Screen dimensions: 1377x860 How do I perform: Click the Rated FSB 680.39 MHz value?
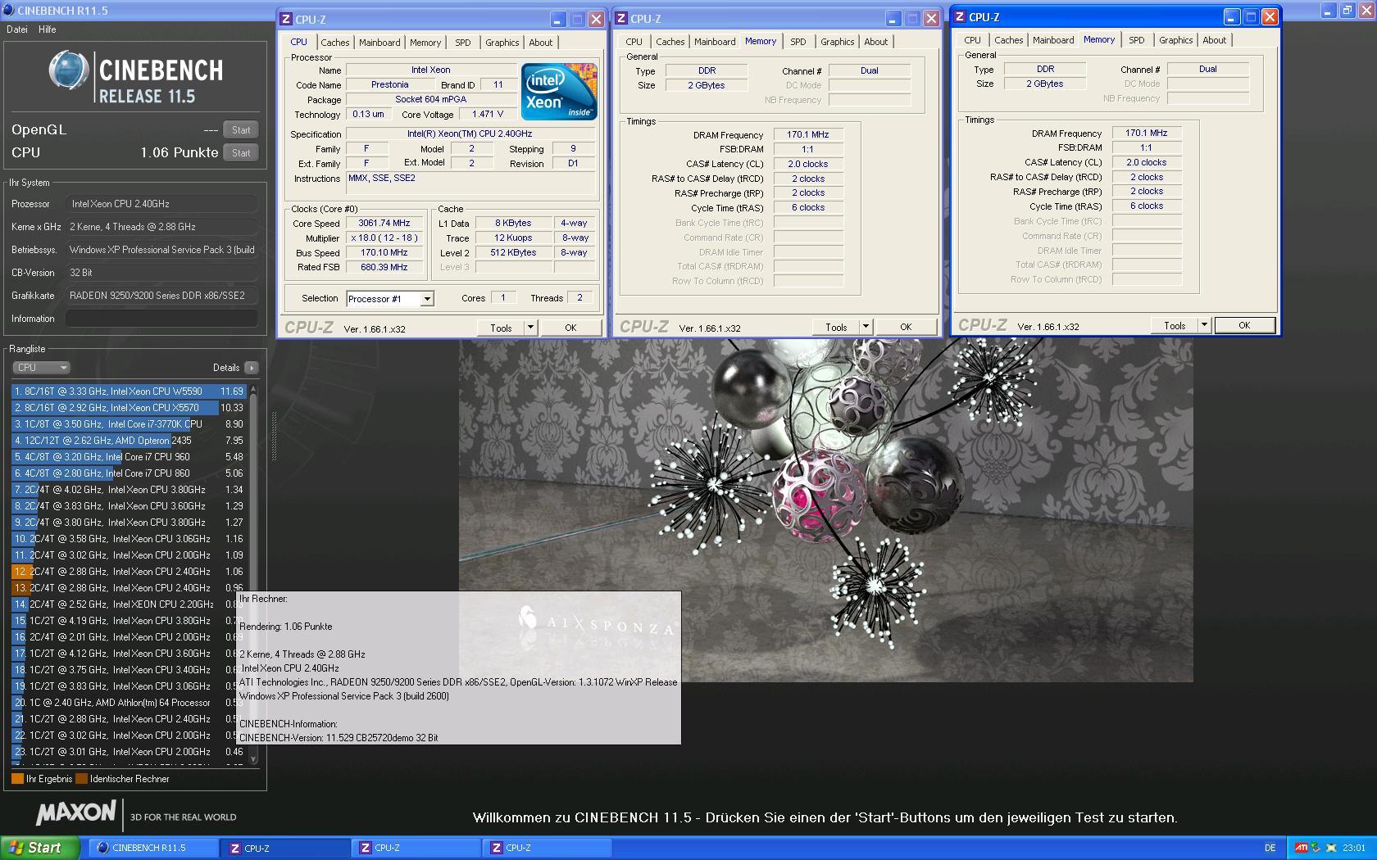click(x=384, y=267)
